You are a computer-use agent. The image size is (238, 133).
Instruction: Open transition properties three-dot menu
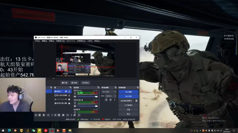click(x=115, y=100)
